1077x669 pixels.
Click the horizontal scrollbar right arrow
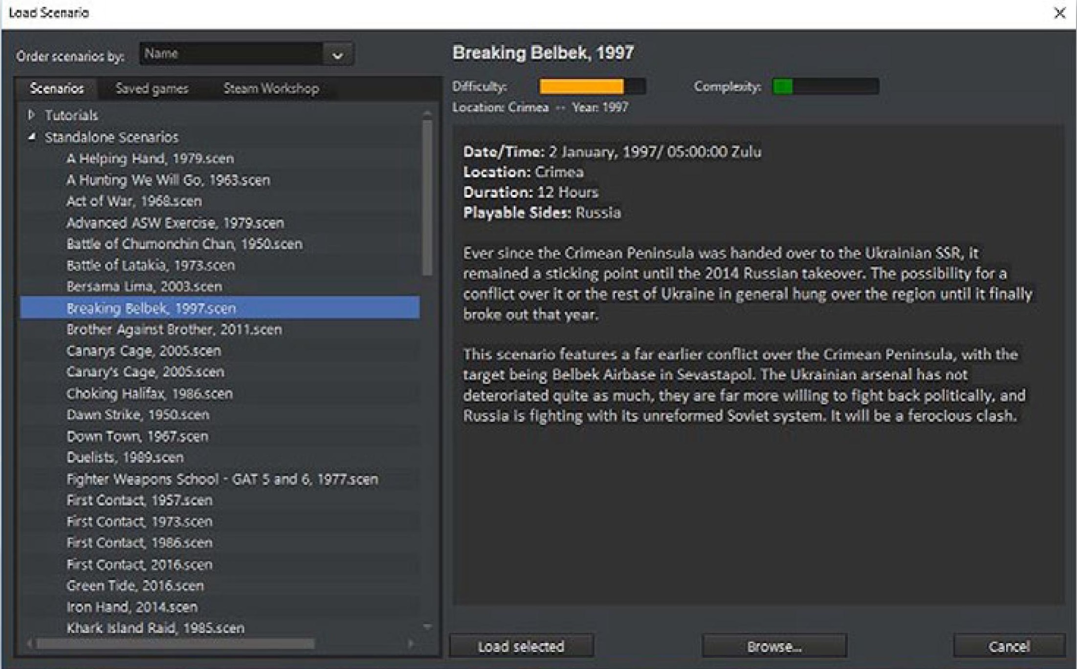pyautogui.click(x=411, y=644)
